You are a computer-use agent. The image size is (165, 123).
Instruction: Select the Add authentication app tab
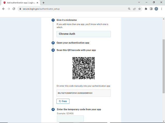(x=21, y=3)
